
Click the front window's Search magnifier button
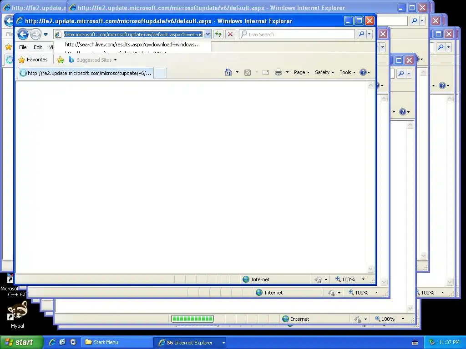(361, 34)
